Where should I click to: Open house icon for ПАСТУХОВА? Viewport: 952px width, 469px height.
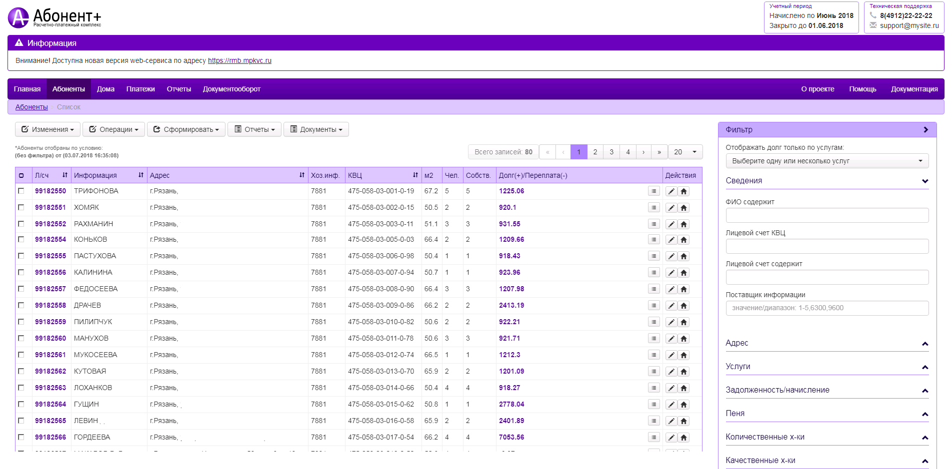(x=683, y=256)
